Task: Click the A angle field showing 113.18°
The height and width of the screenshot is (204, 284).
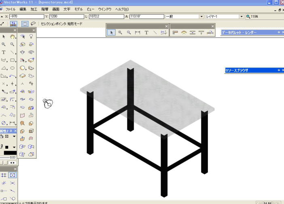Action: [x=147, y=17]
